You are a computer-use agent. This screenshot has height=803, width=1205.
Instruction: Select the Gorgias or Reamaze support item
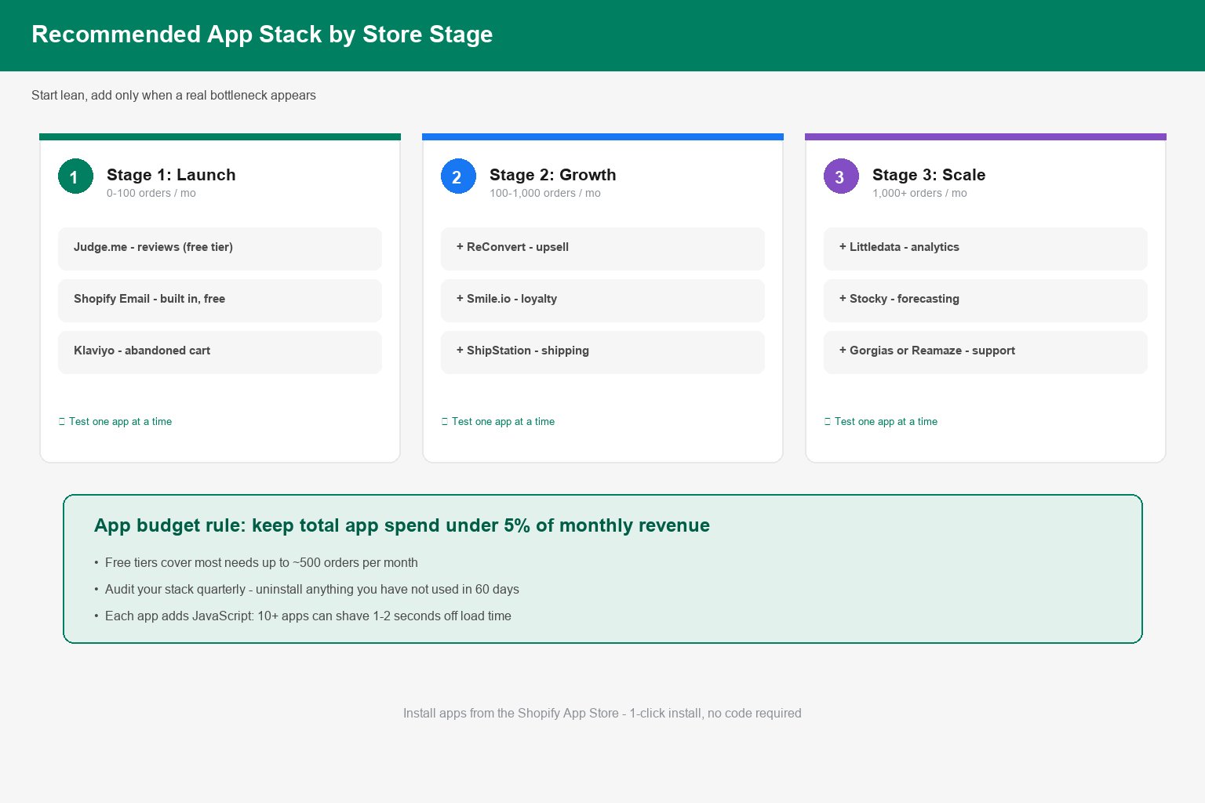[x=985, y=352]
